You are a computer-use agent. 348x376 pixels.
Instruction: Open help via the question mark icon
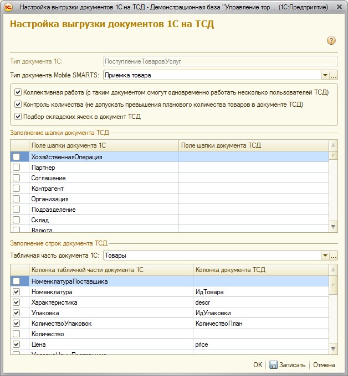(x=331, y=40)
